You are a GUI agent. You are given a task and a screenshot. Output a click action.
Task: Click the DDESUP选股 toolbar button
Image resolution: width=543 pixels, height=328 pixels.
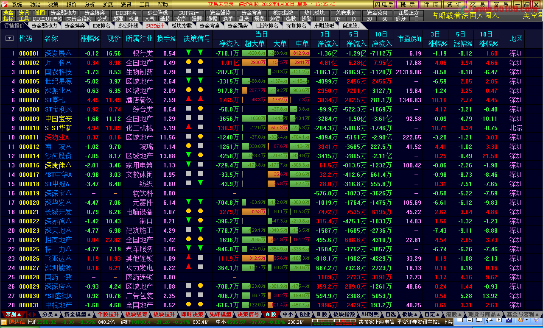[x=48, y=19]
